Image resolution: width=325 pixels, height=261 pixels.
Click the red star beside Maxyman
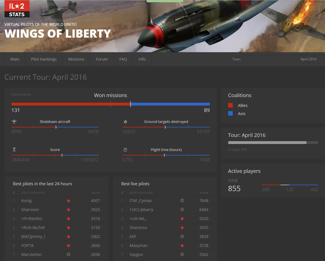click(x=182, y=246)
